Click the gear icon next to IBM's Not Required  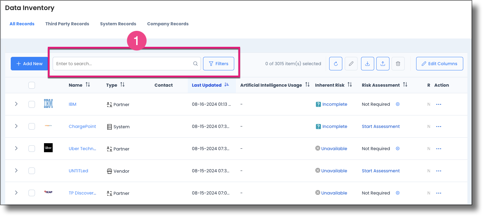click(397, 104)
